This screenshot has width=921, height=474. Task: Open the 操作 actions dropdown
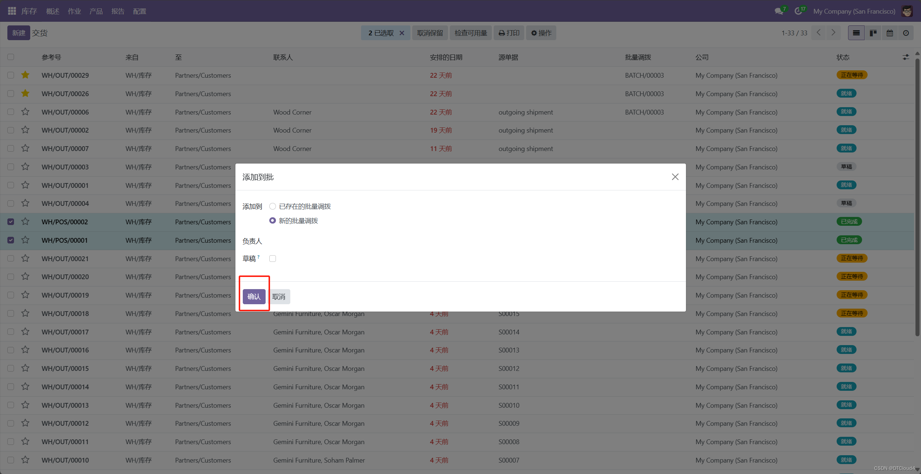541,33
